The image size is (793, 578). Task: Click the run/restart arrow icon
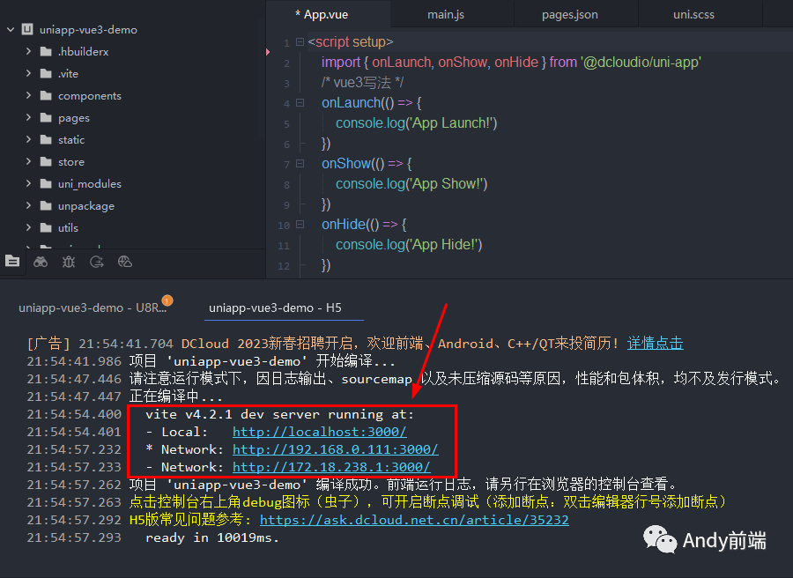(97, 261)
